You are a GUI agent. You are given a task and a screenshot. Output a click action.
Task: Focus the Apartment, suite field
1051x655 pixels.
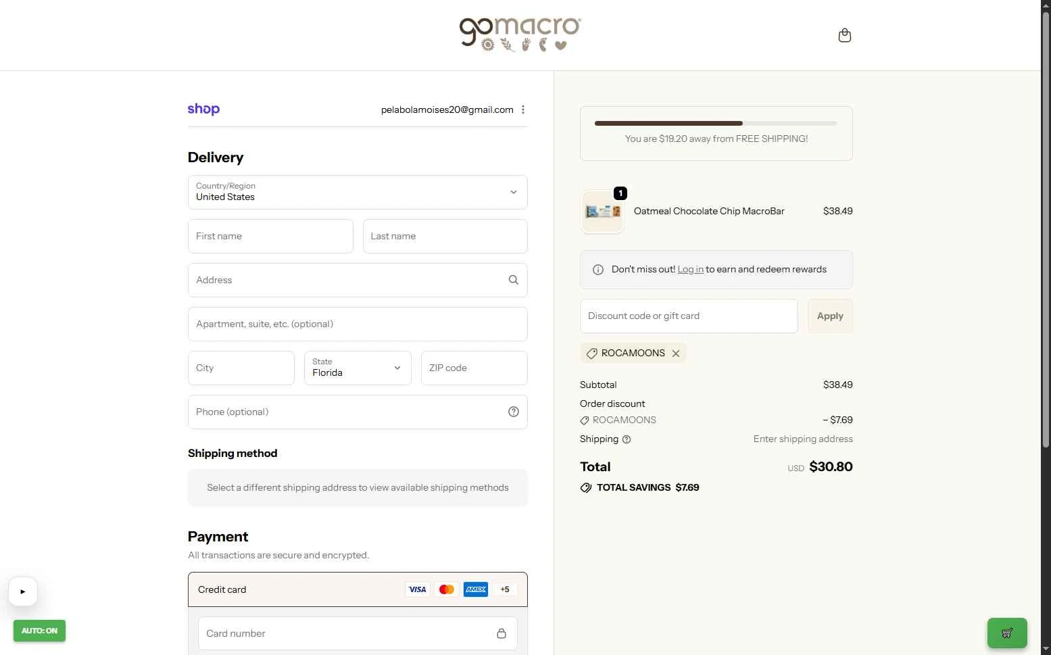[358, 324]
